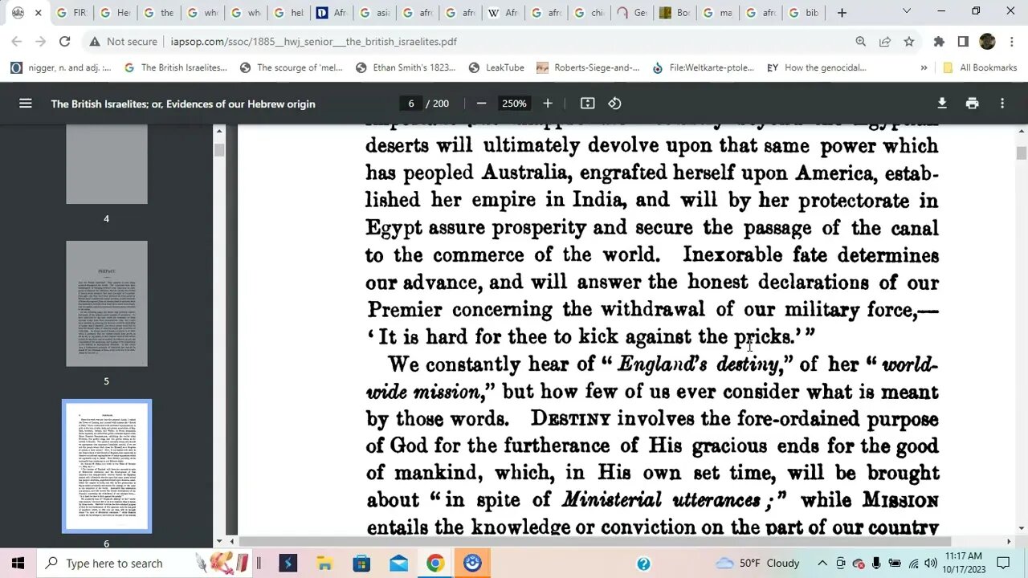This screenshot has width=1028, height=578.
Task: Switch to the FIR Google tab
Action: coord(71,13)
